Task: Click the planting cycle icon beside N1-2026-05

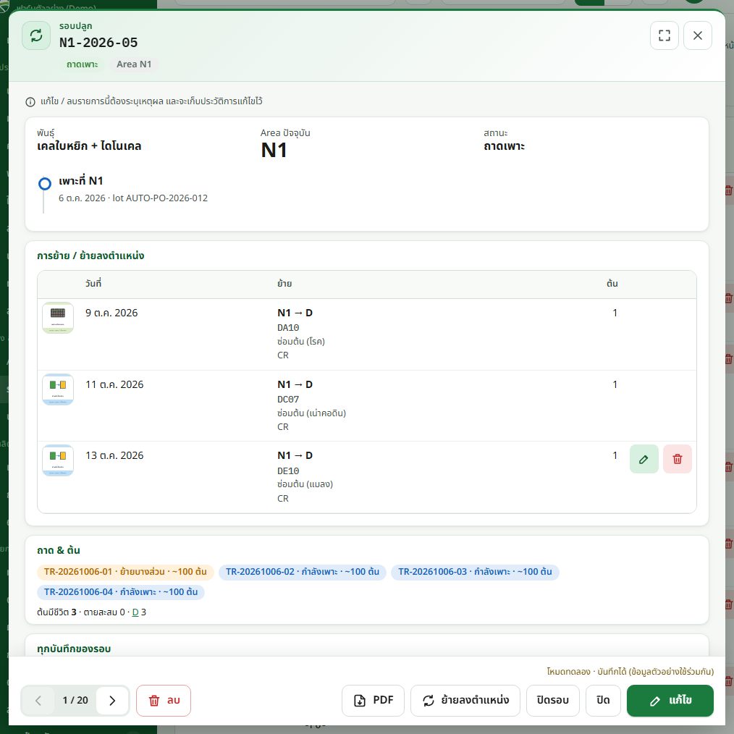Action: tap(36, 35)
